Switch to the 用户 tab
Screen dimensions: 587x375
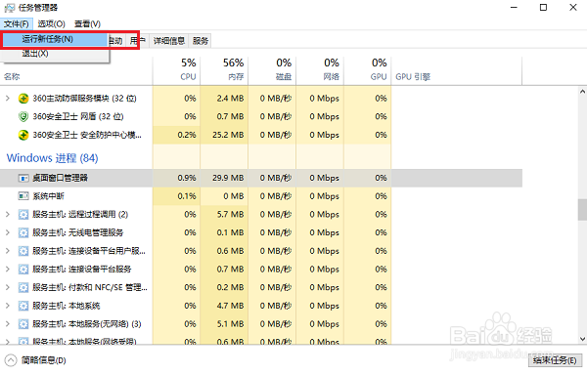click(138, 41)
